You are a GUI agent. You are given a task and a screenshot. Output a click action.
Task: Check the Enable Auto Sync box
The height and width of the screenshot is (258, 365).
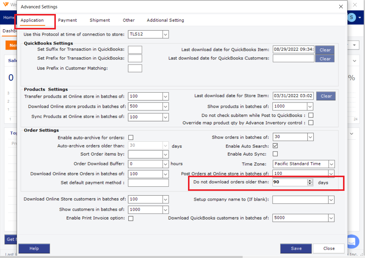coord(275,154)
